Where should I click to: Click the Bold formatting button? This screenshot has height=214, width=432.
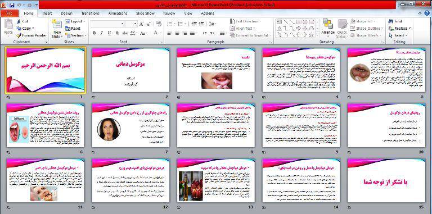coord(94,33)
